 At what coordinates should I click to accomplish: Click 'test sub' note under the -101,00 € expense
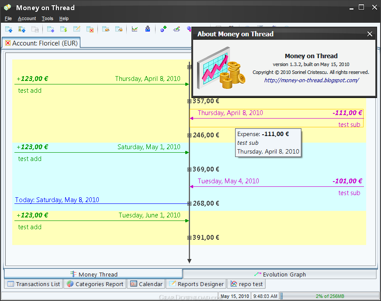(x=349, y=193)
